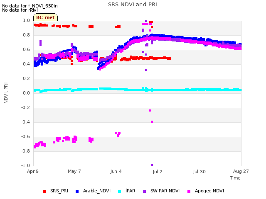This screenshot has height=199, width=266.
Task: Click the 0.4 y-axis tick label
Action: tap(26, 64)
